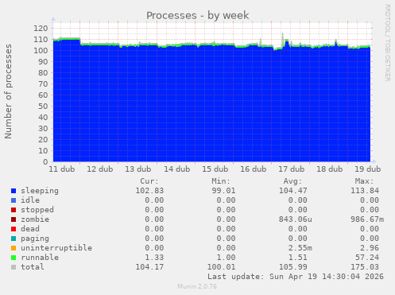Click the '14 dub' date label

[x=177, y=169]
